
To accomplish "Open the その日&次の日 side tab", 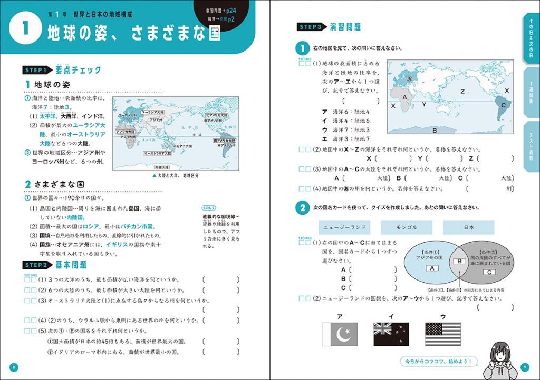I will (531, 38).
